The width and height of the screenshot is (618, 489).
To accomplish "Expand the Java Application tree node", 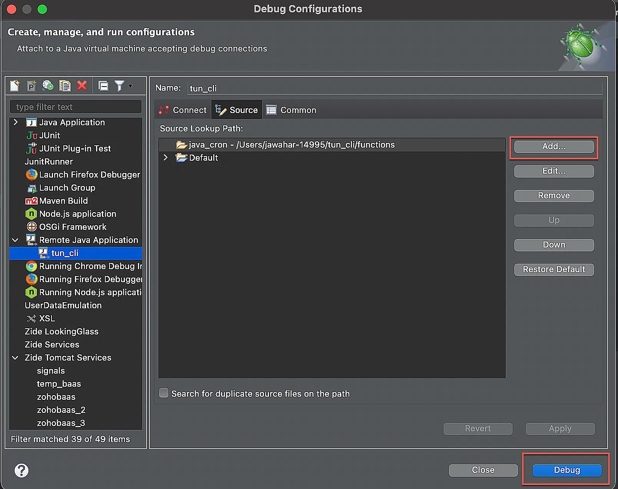I will (x=15, y=122).
